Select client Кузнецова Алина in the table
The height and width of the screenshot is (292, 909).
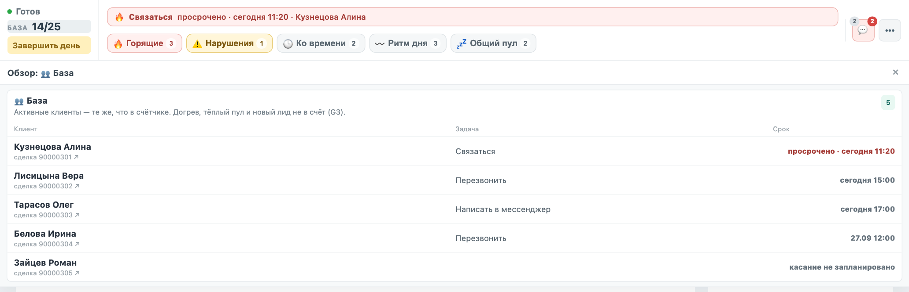pyautogui.click(x=52, y=147)
